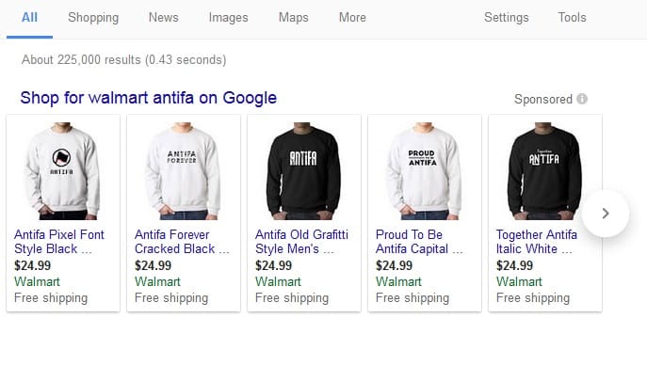Image resolution: width=647 pixels, height=366 pixels.
Task: Advance carousel with next arrow button
Action: coord(606,214)
